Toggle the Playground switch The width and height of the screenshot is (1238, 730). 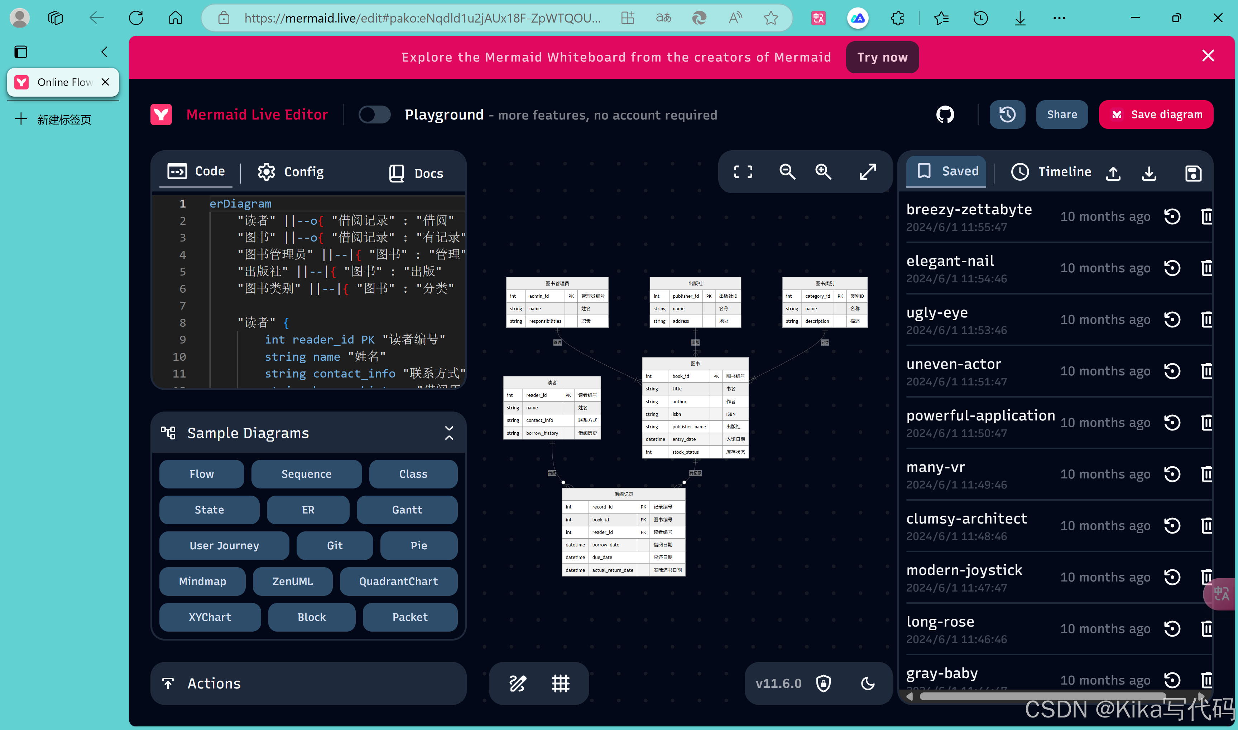point(374,115)
